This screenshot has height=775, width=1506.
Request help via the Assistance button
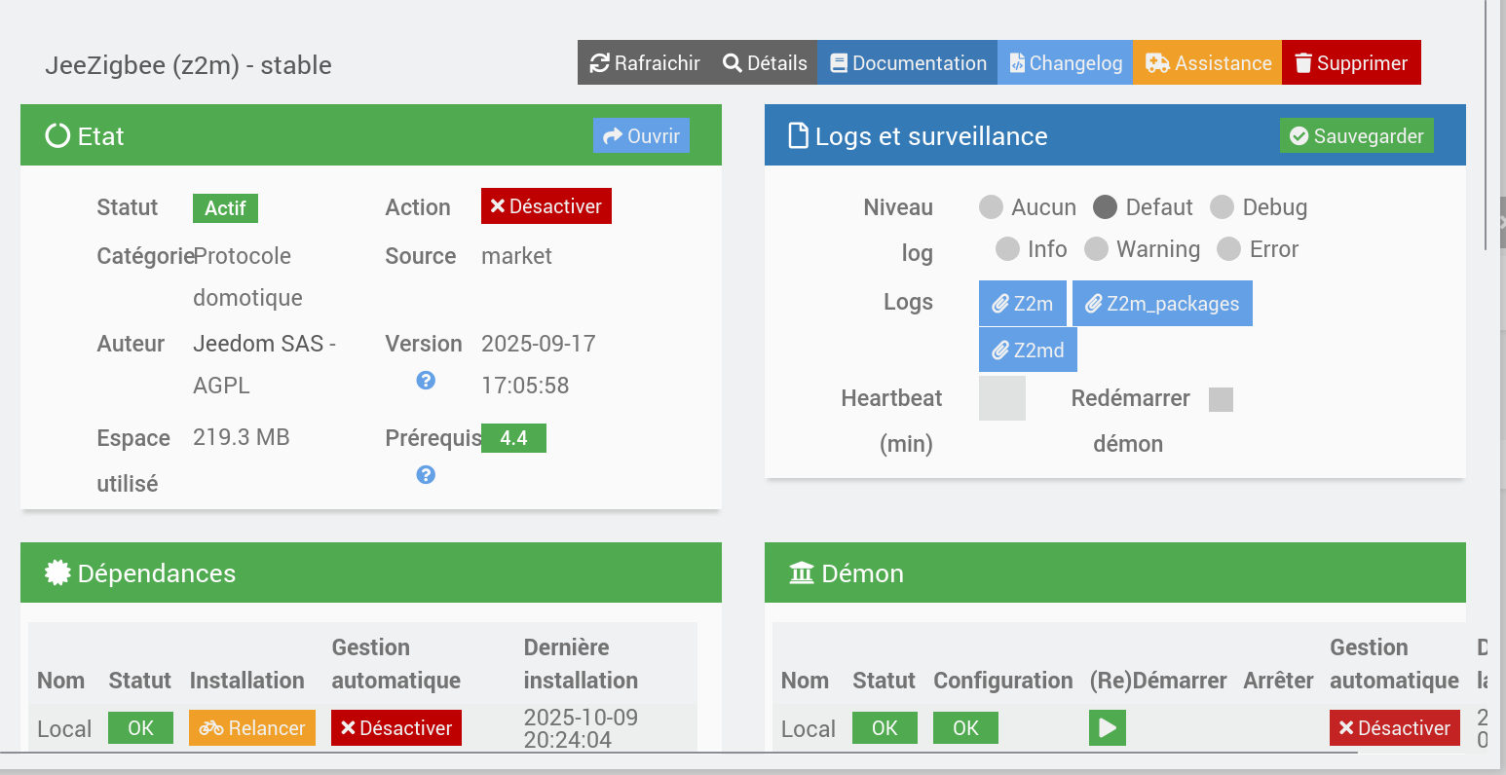pos(1208,62)
